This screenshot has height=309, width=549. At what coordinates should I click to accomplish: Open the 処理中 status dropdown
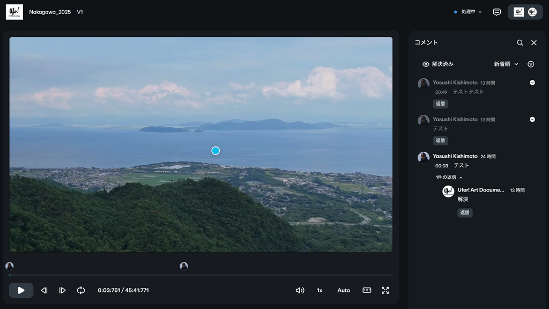(468, 12)
